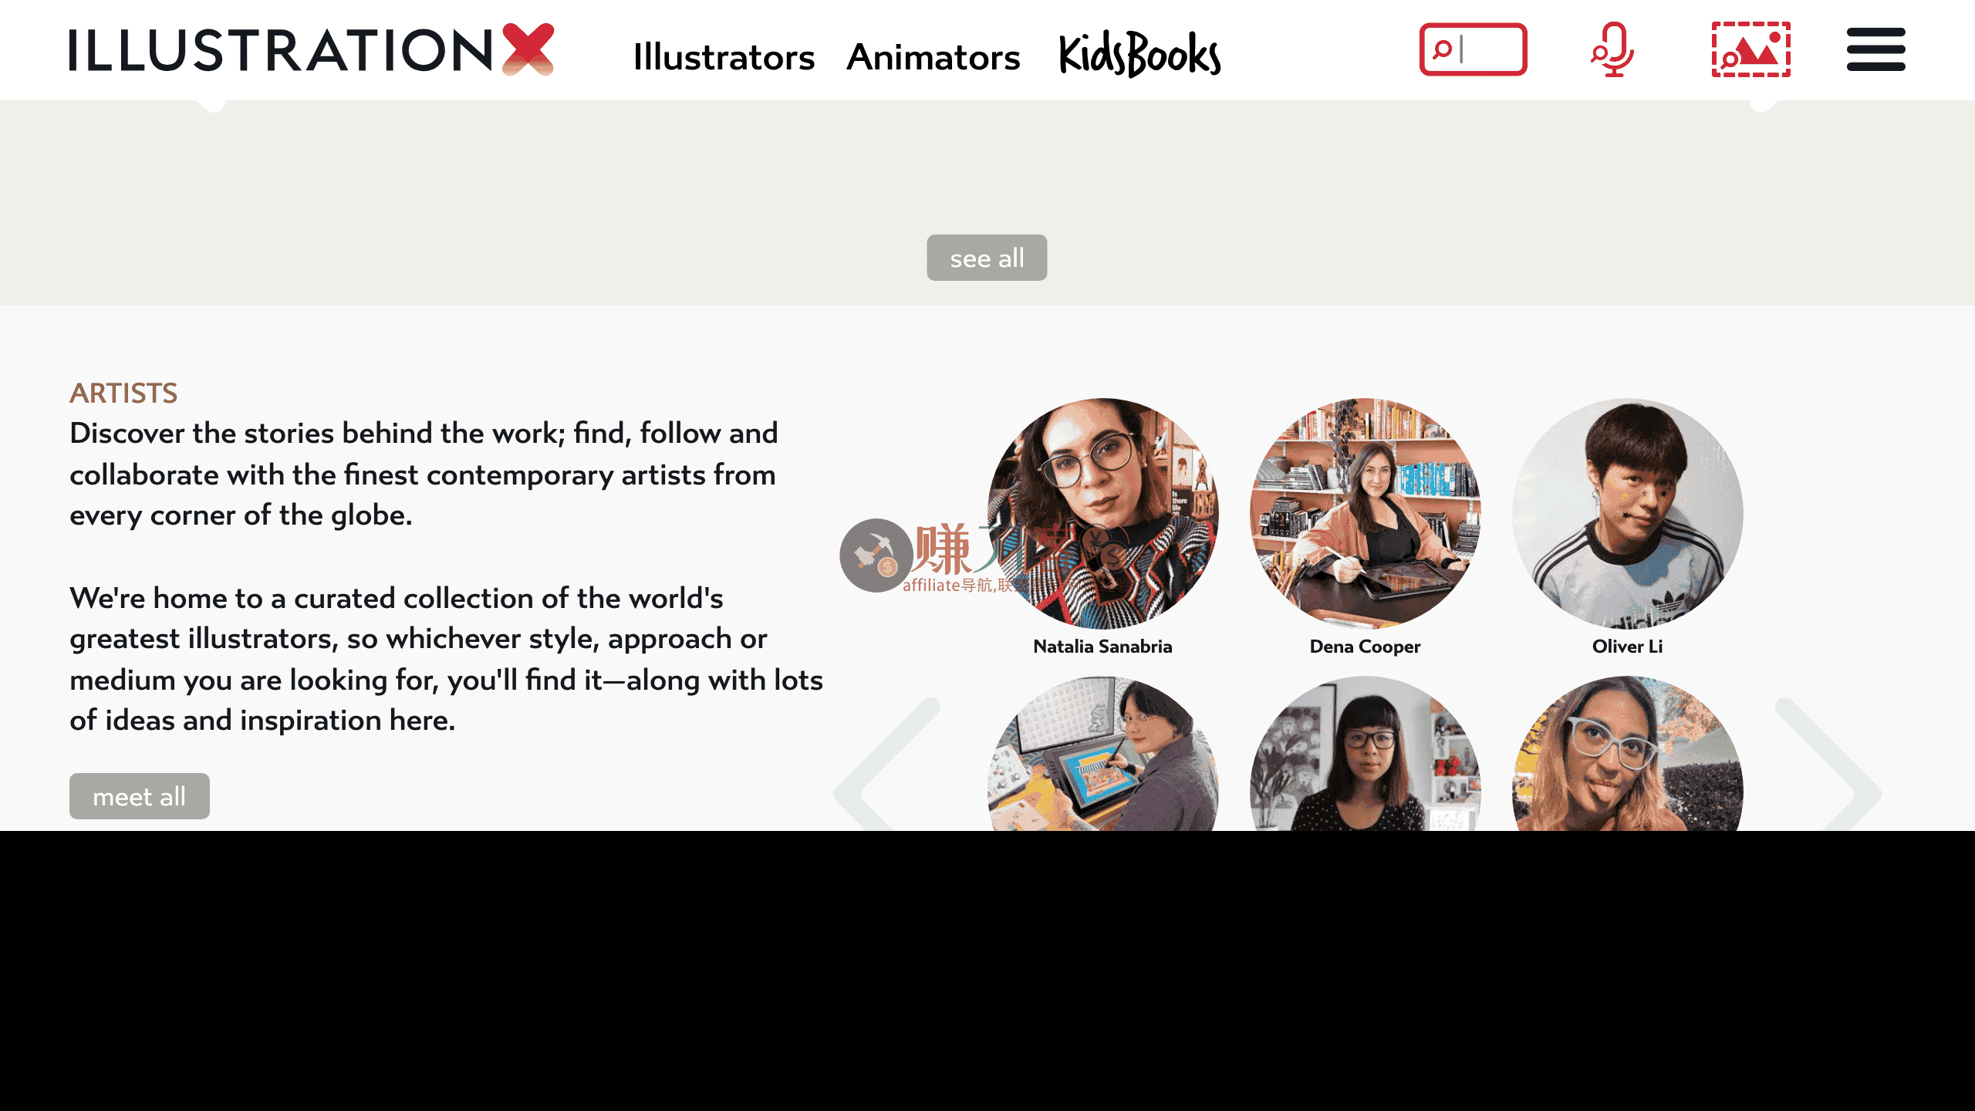Open Natalia Sanabria's portrait

1102,513
